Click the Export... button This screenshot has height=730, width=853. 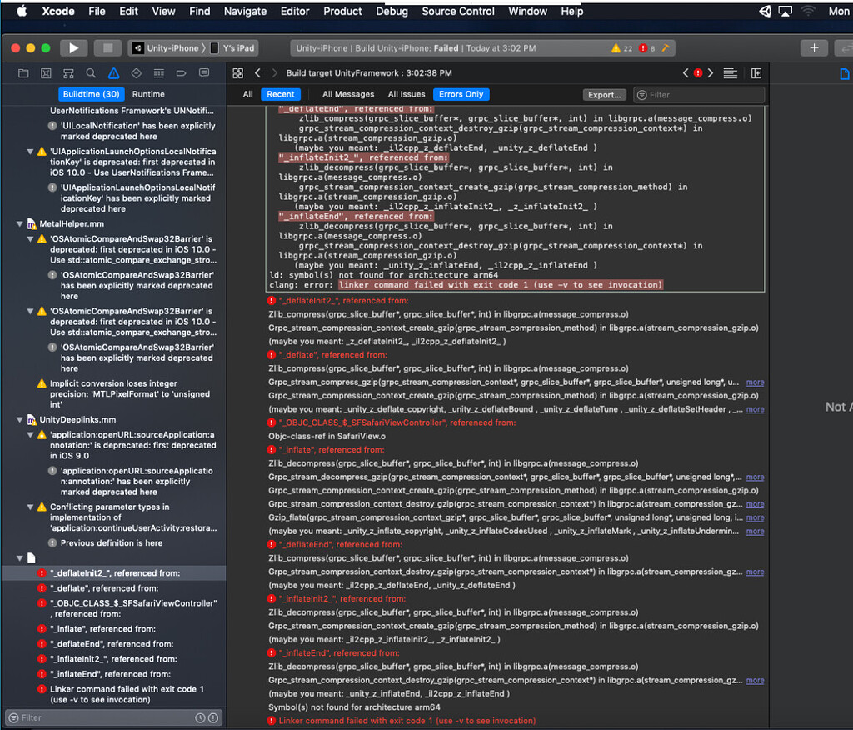tap(604, 94)
